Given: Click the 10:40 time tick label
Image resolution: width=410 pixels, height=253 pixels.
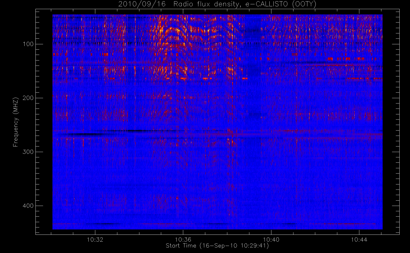Looking at the screenshot, I should point(271,240).
